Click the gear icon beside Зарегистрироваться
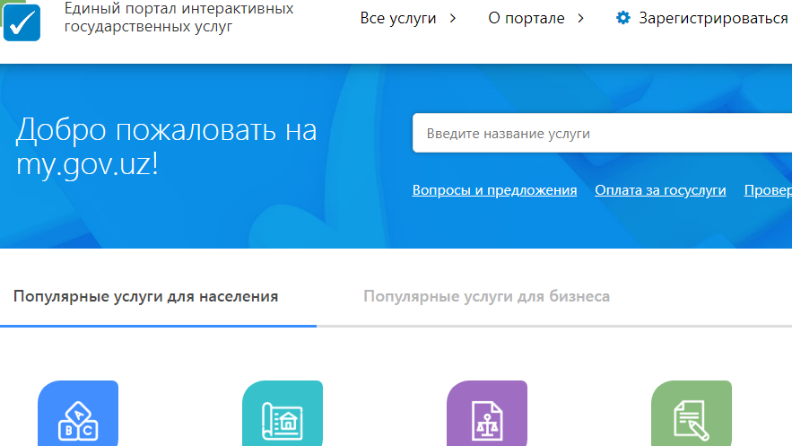Screen dimensions: 792x446 [622, 18]
